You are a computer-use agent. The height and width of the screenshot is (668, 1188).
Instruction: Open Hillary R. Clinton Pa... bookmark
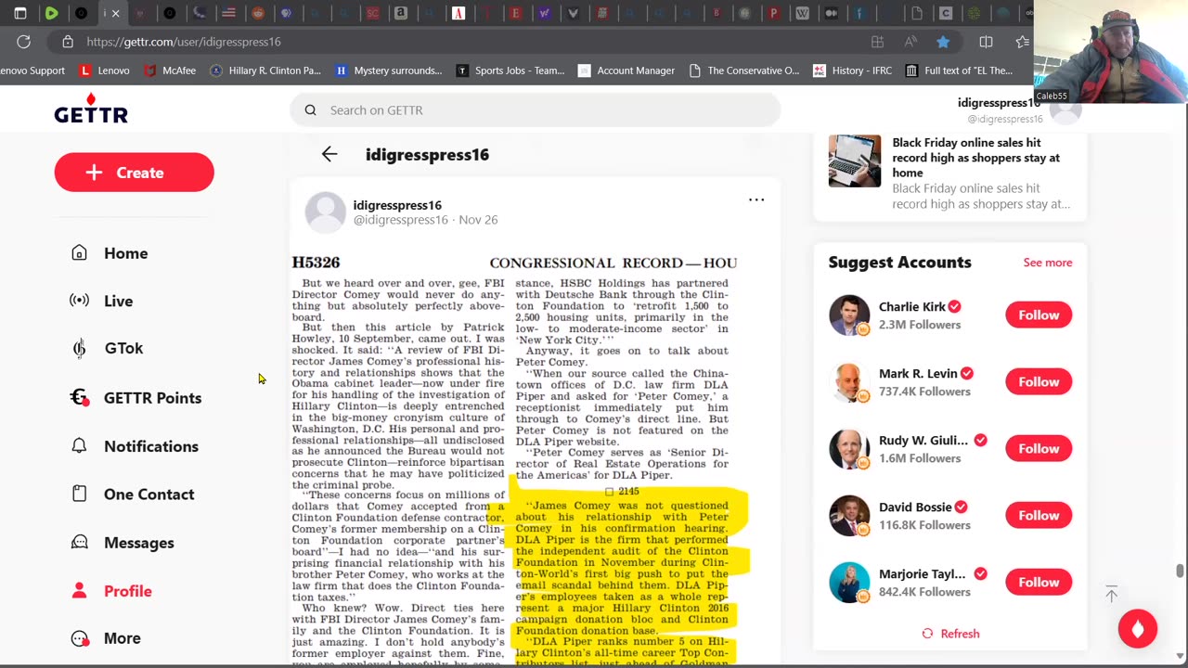pyautogui.click(x=265, y=71)
